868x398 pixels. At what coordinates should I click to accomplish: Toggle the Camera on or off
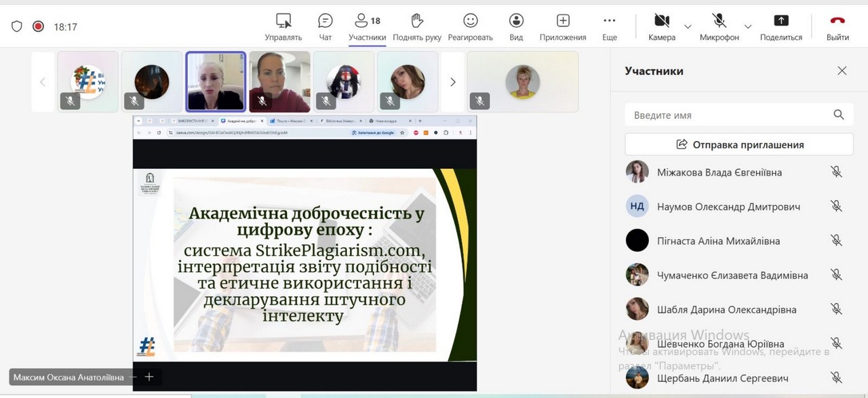[x=661, y=21]
